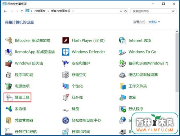Go up one level with Up arrow

[x=22, y=11]
